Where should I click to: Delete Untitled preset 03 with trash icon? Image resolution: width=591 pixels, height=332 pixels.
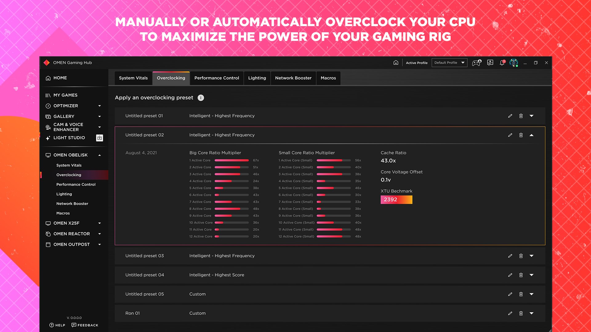click(521, 256)
